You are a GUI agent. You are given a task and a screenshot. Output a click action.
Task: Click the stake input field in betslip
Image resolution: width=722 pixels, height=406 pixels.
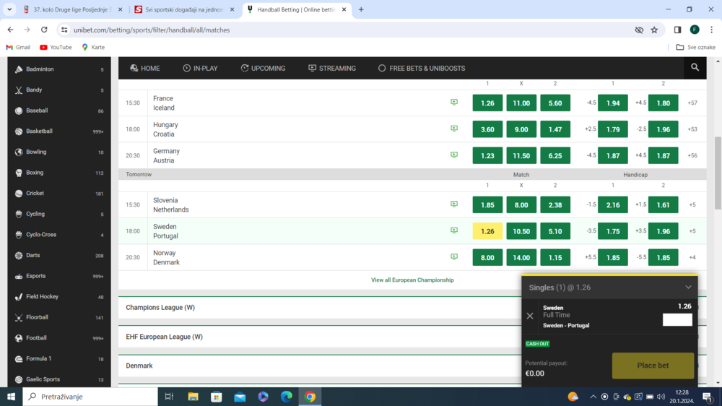pyautogui.click(x=677, y=319)
